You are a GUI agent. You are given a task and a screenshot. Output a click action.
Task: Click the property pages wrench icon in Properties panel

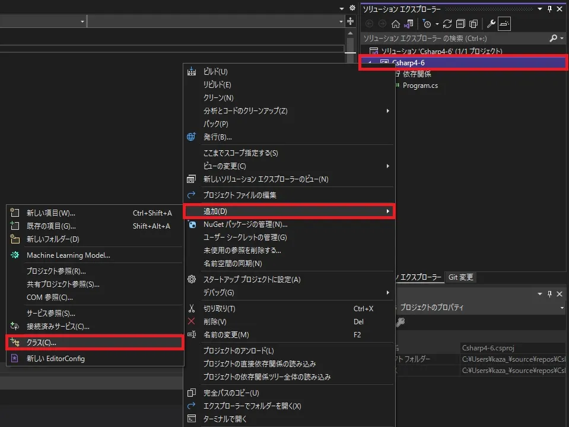pos(400,322)
